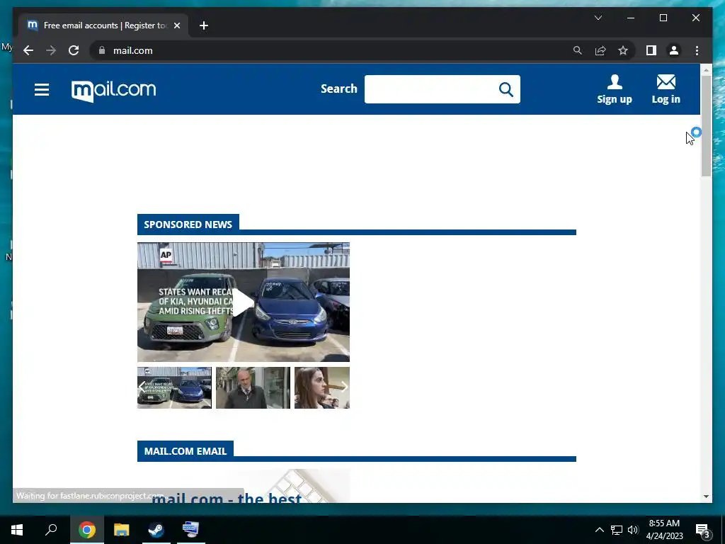Open the Log in panel

pos(666,89)
